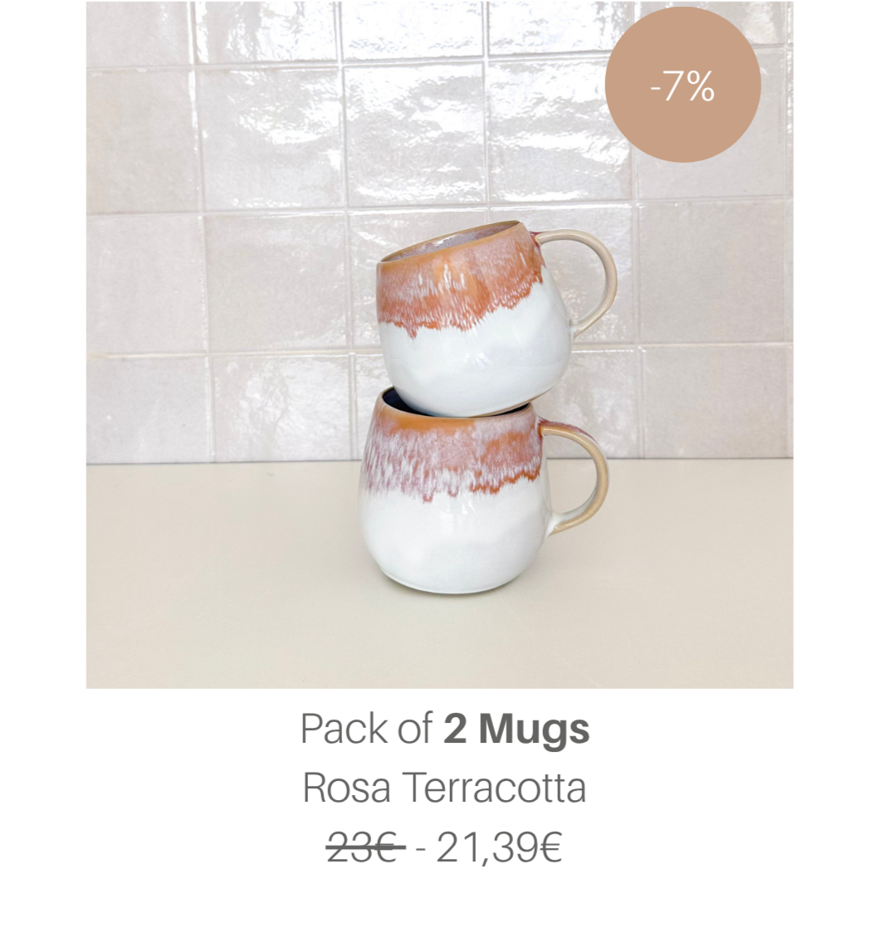Viewport: 880px width, 937px height.
Task: Click the -7% discount badge
Action: point(682,85)
